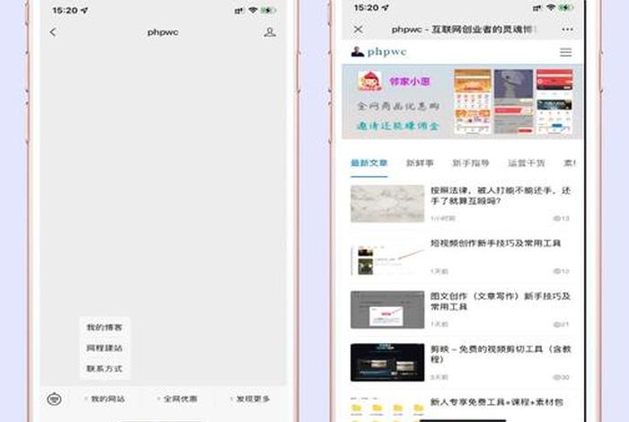Viewport: 629px width, 422px height.
Task: Open the hamburger menu on phpwc site
Action: pyautogui.click(x=565, y=52)
